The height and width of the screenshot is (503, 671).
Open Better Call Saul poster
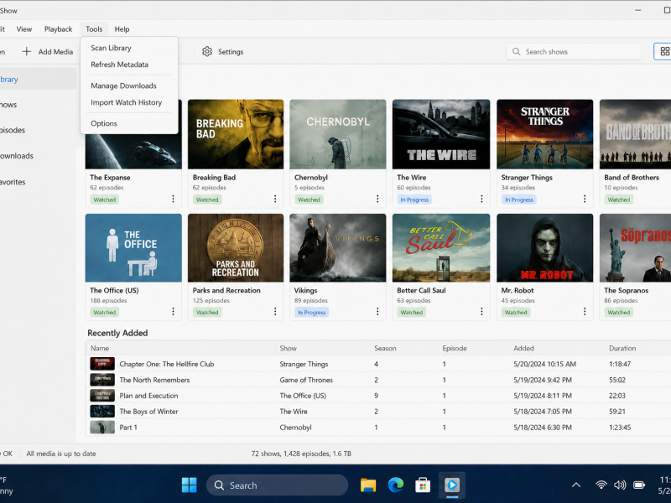click(x=441, y=247)
